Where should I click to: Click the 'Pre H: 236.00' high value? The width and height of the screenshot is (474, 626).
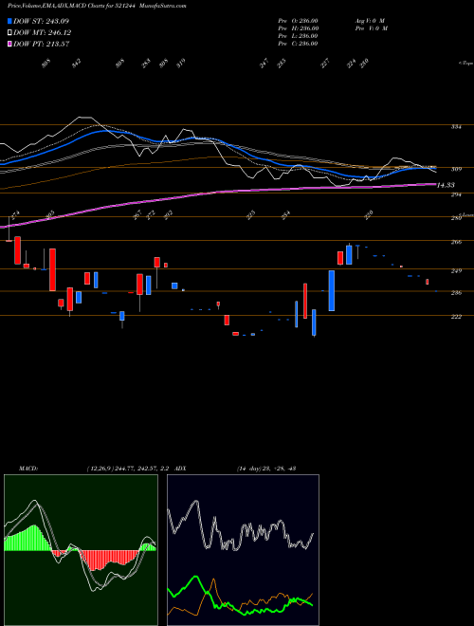(x=298, y=28)
